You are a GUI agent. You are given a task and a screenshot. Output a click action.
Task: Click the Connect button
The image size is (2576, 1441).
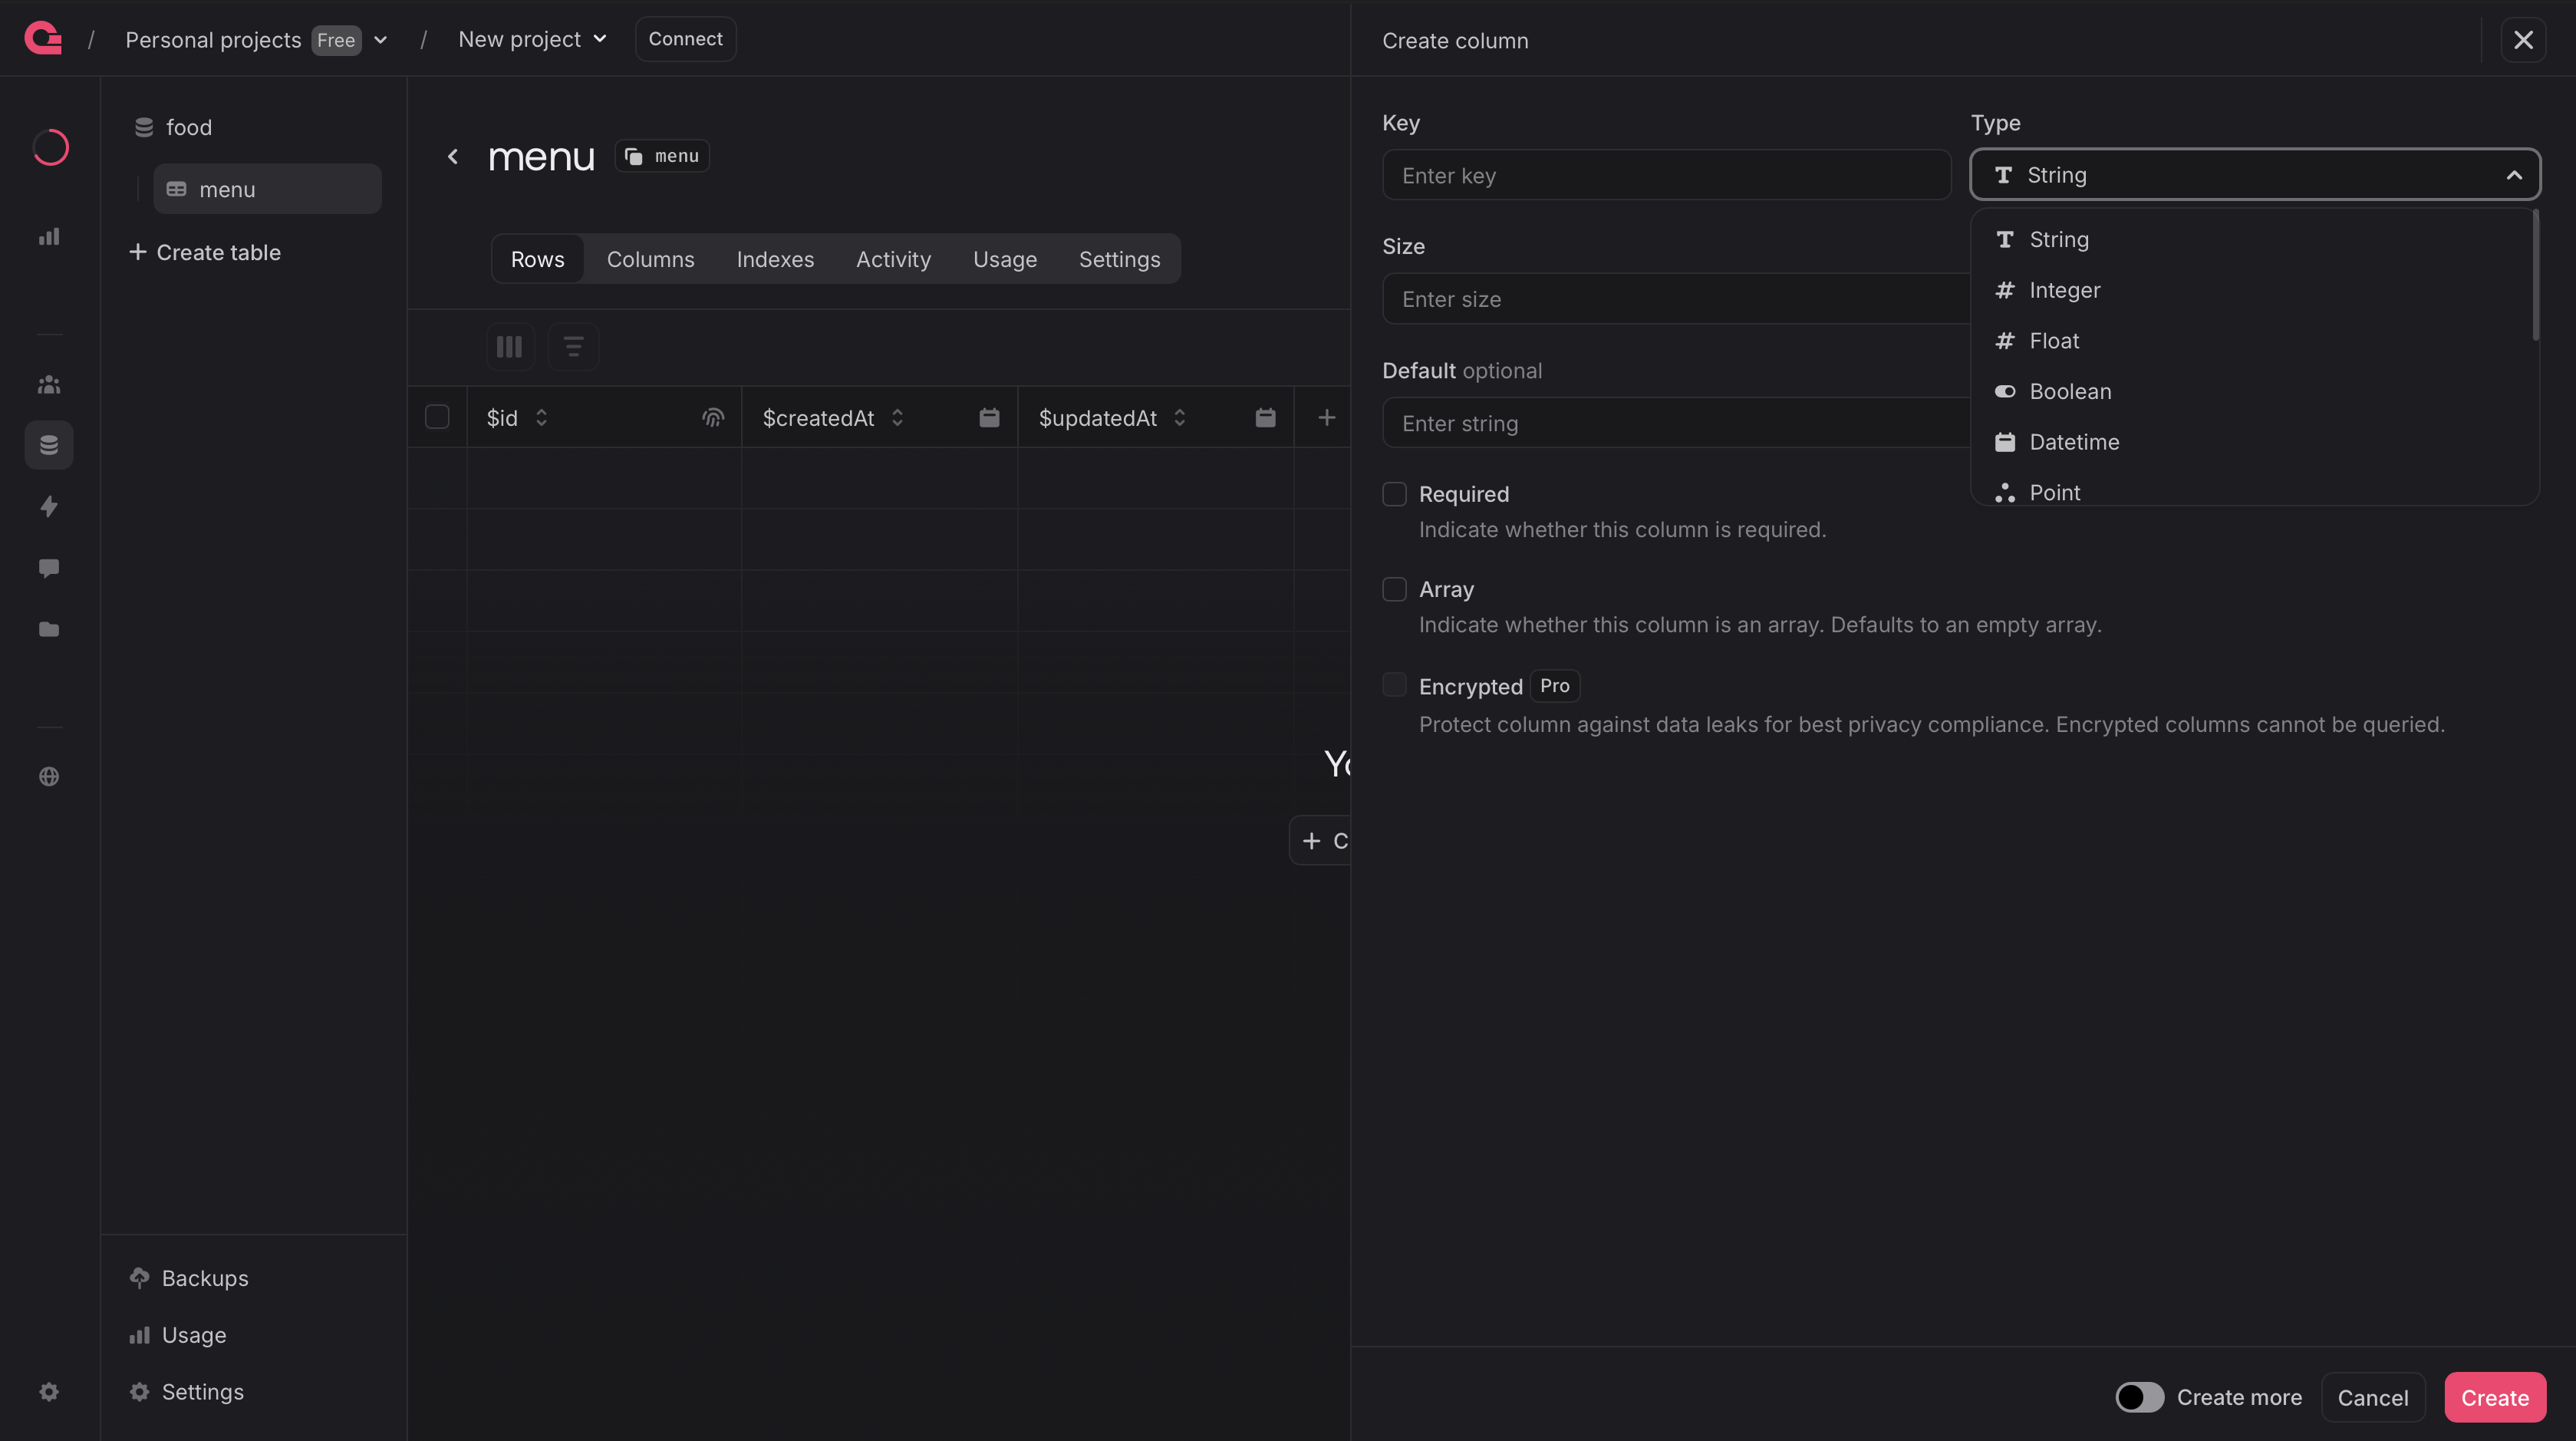pyautogui.click(x=685, y=39)
